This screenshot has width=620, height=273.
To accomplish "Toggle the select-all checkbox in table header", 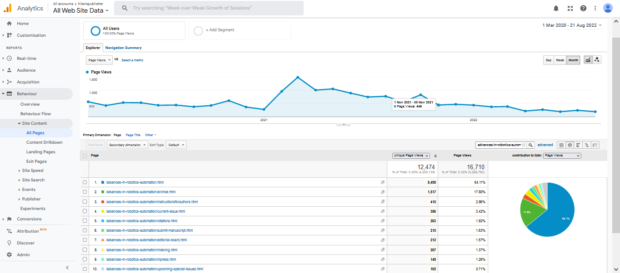I will click(x=85, y=156).
